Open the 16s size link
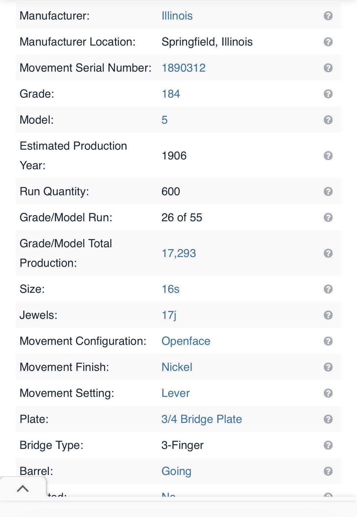357x517 pixels. (x=170, y=289)
